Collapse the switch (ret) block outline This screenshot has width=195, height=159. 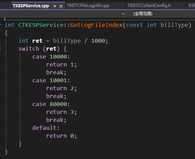pos(0,49)
